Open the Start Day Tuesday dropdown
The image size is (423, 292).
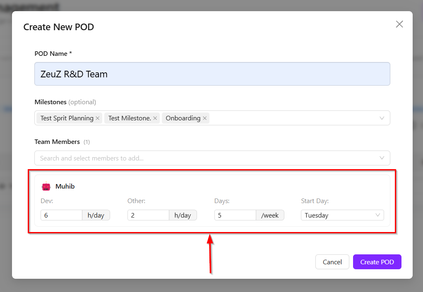tap(342, 215)
